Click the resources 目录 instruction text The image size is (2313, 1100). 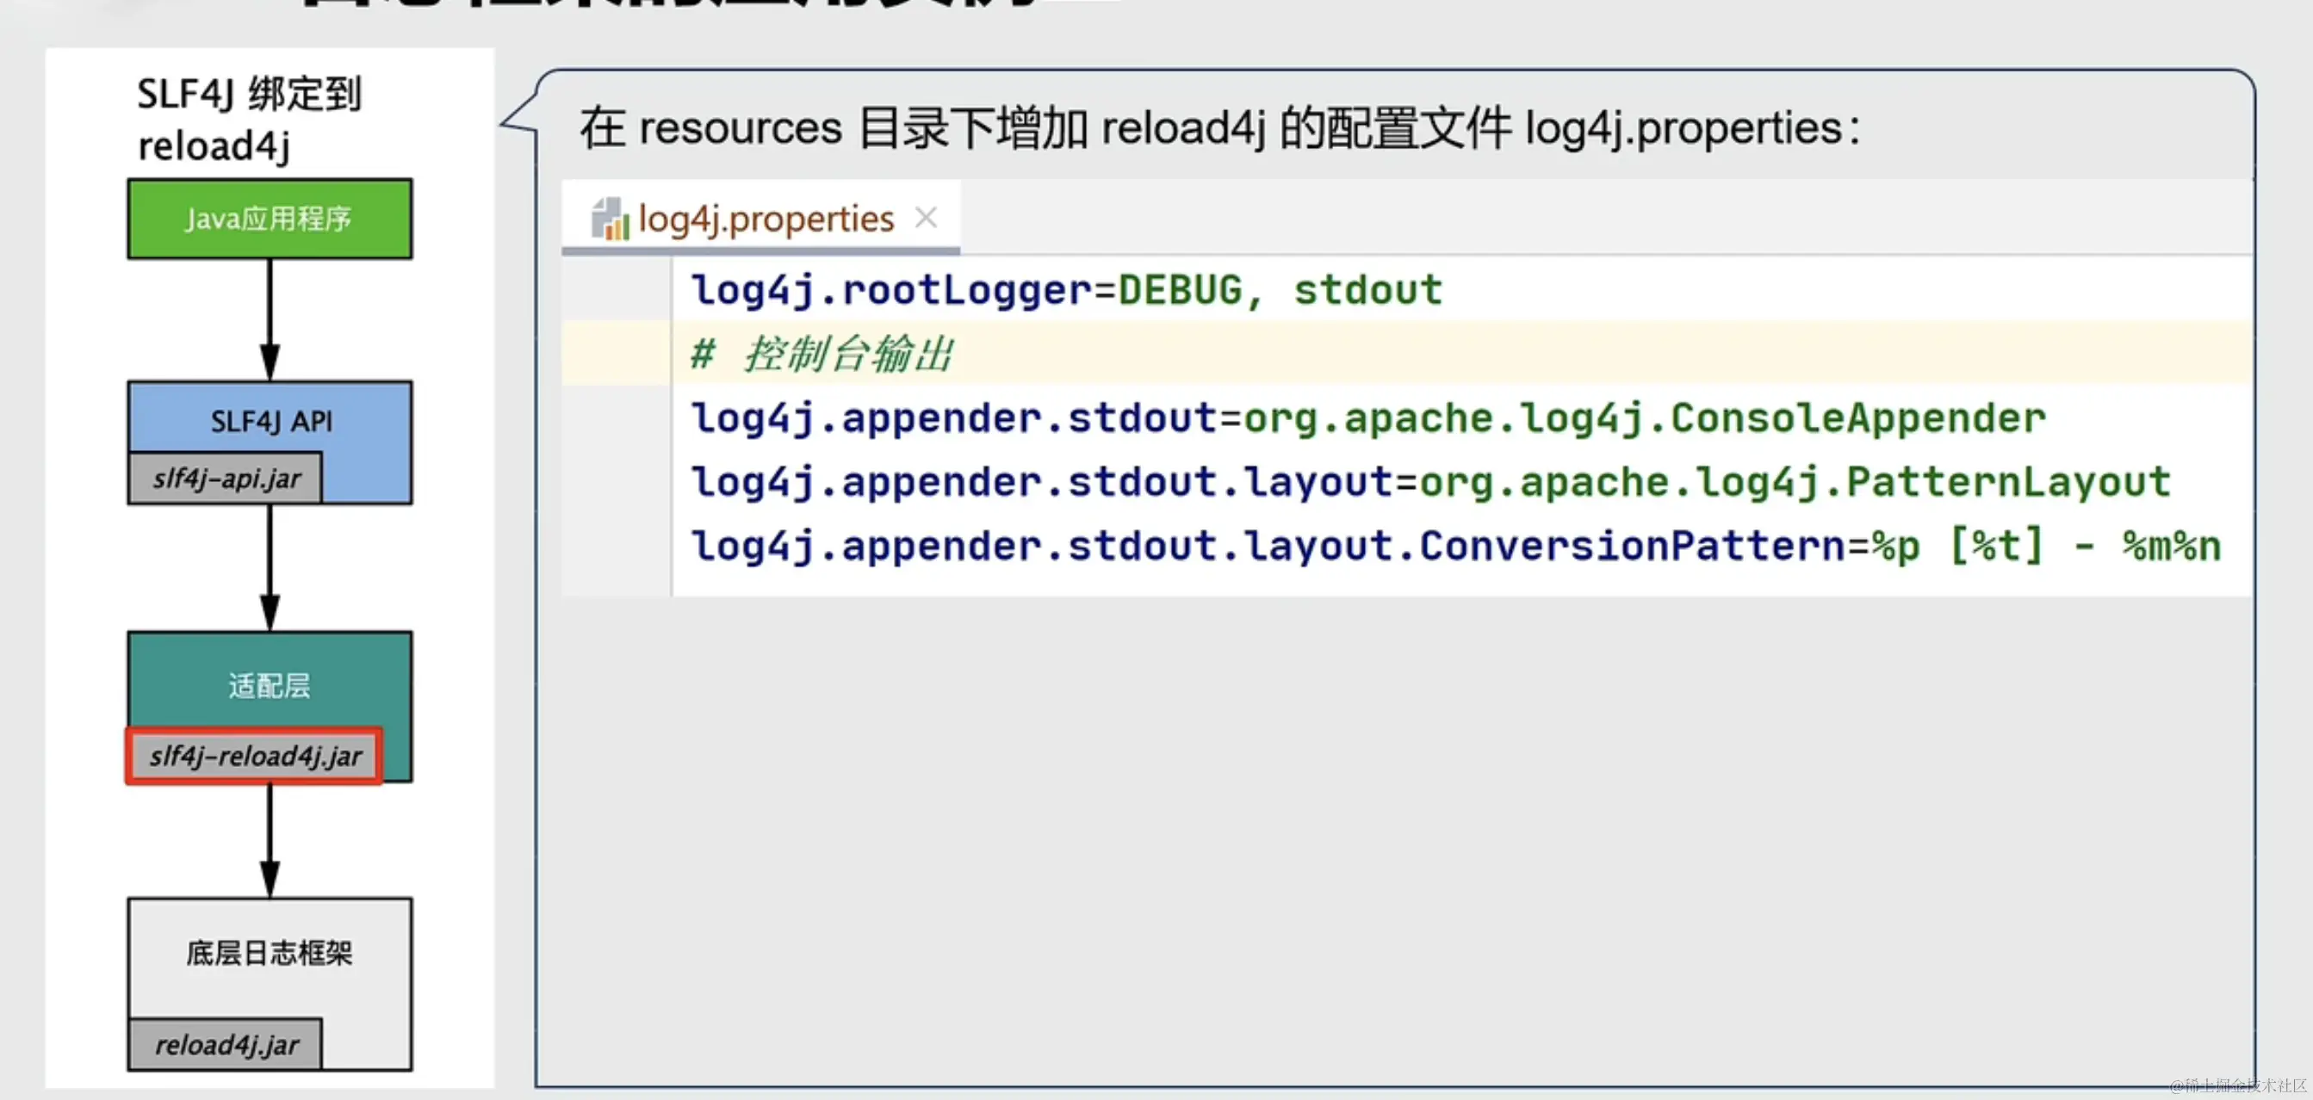[x=1219, y=127]
